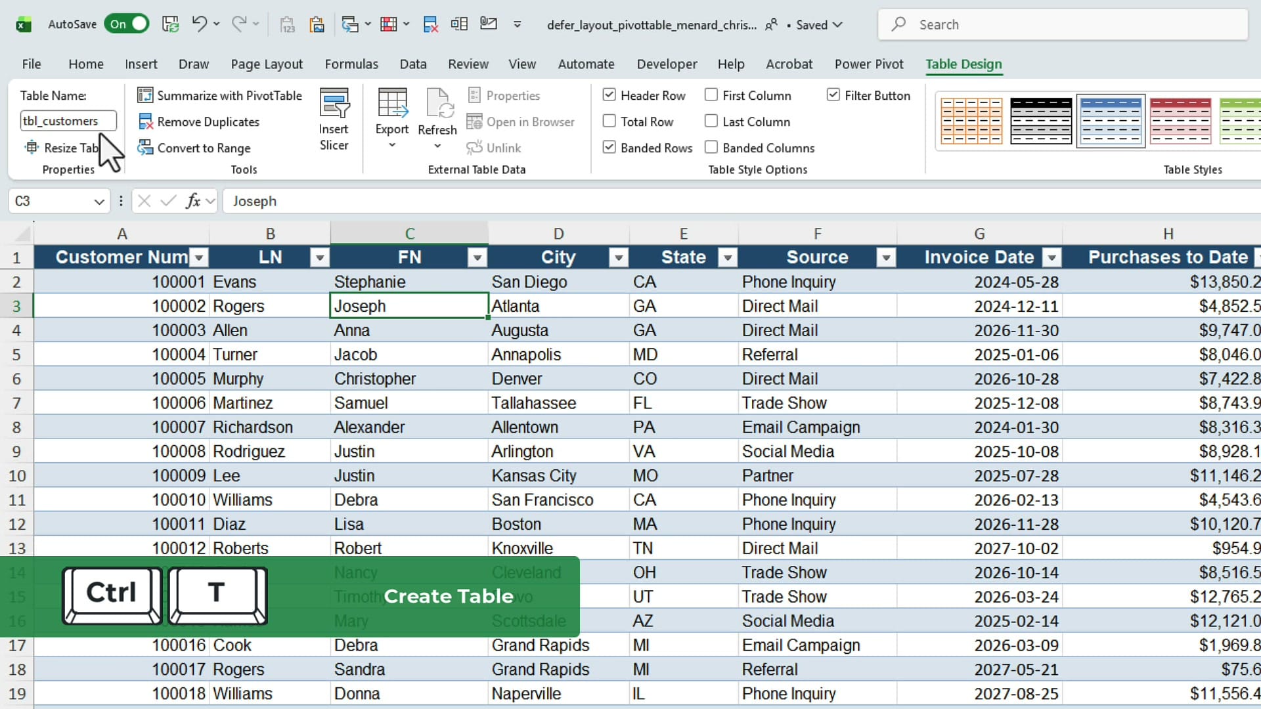Click the Insert Function fx icon
Viewport: 1261px width, 709px height.
193,201
